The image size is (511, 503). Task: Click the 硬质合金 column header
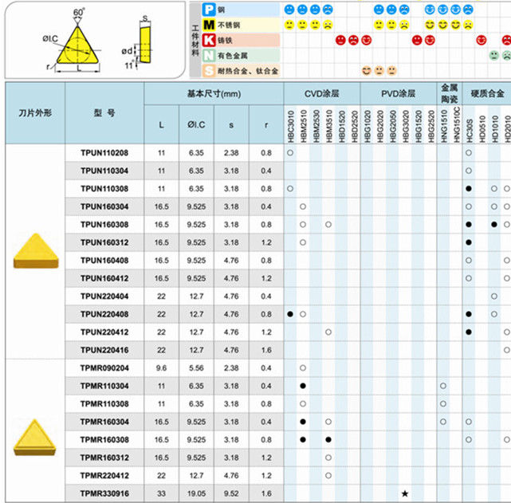[488, 93]
